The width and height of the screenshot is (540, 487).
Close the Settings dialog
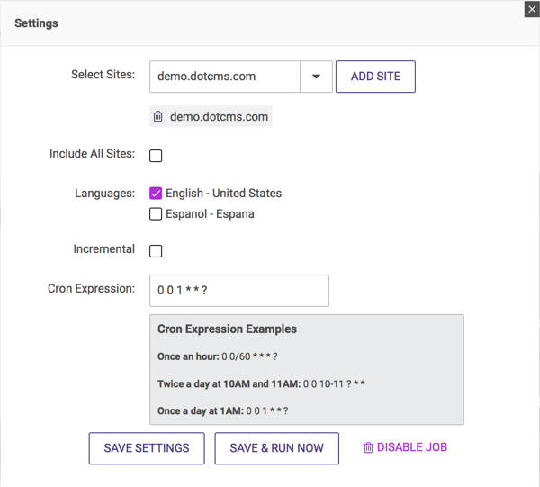531,9
